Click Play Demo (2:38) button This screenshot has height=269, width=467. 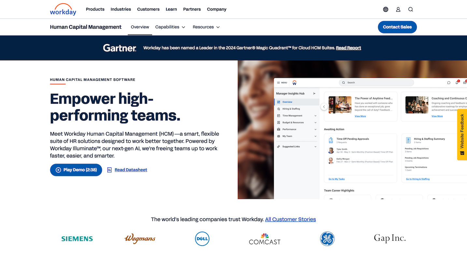coord(76,170)
